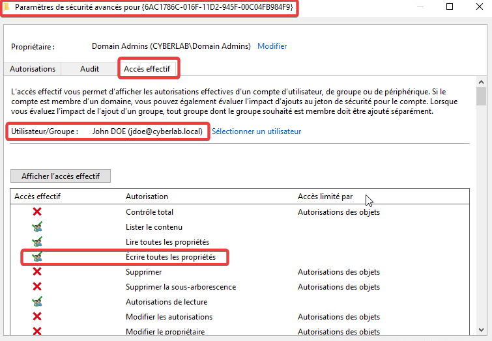Switch to the Autorisations tab
The width and height of the screenshot is (492, 341).
point(33,68)
